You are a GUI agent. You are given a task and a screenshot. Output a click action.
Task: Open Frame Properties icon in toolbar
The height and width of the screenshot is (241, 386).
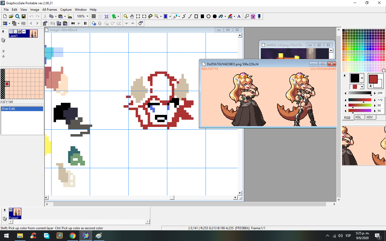tap(45, 23)
